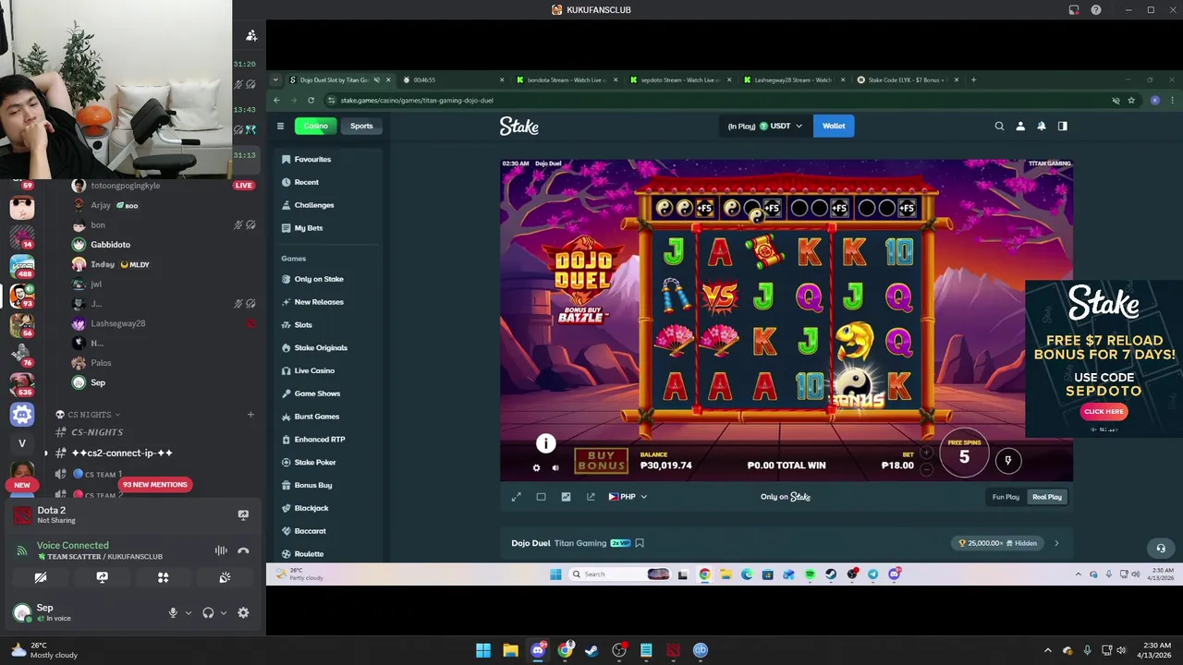Select Fun Play mode
This screenshot has height=665, width=1183.
pos(1006,497)
